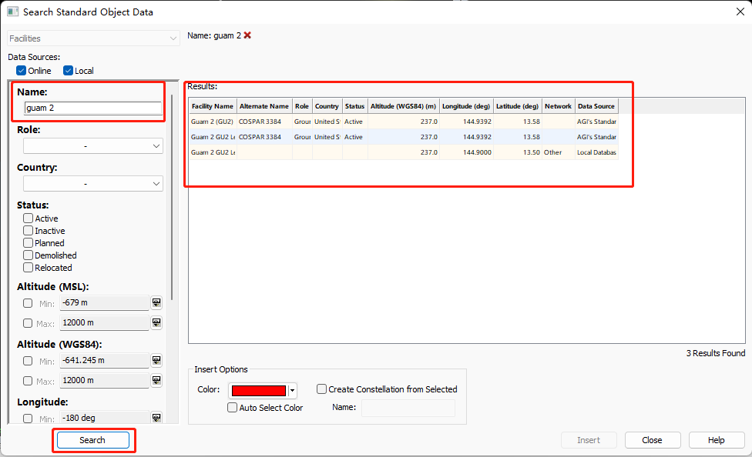Image resolution: width=752 pixels, height=457 pixels.
Task: Open unit calculator for Altitude (MSL) Min
Action: point(156,303)
